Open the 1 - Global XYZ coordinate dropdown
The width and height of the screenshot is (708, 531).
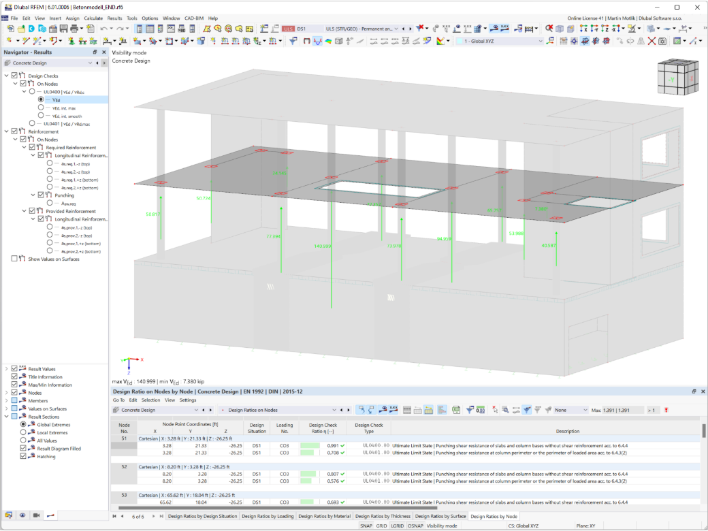pos(500,41)
